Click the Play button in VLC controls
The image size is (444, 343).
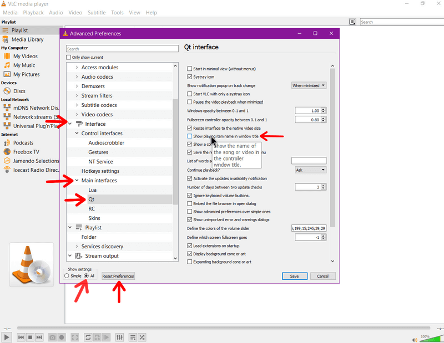7,337
